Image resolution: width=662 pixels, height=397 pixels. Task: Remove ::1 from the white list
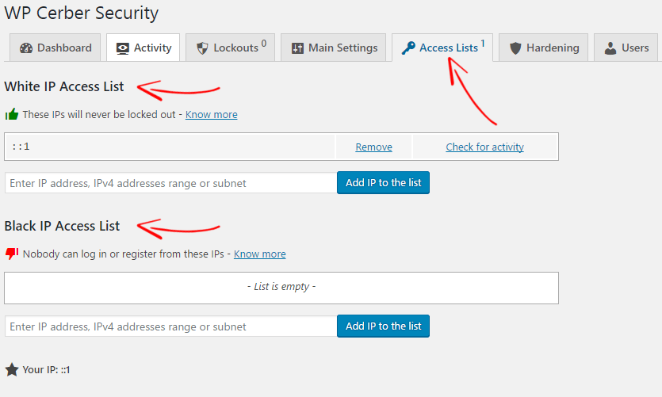(373, 147)
